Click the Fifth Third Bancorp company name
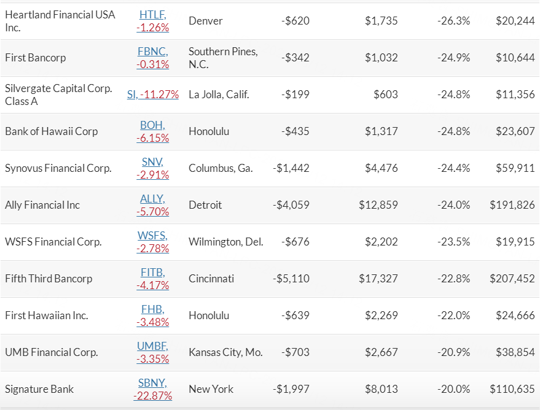Screen dimensions: 540x410 coord(49,279)
